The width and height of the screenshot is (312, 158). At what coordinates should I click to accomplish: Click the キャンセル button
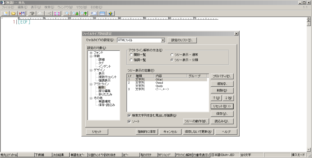(170, 132)
